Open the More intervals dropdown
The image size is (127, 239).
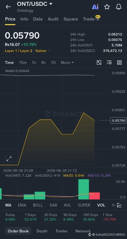tap(67, 63)
